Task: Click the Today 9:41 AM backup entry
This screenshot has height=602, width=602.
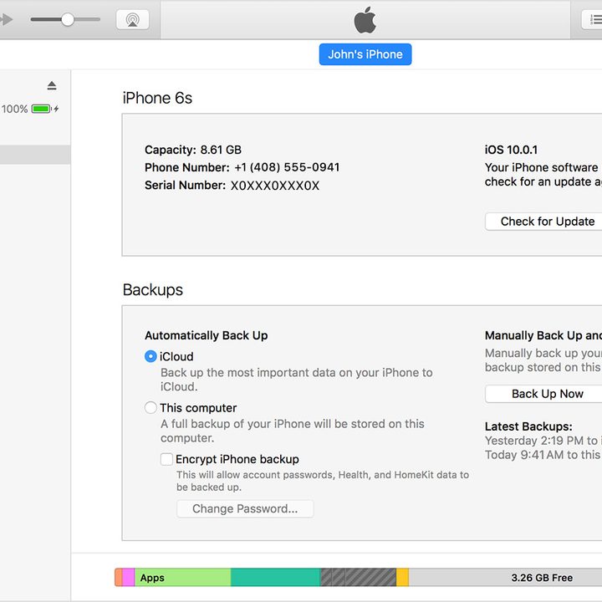Action: [543, 455]
